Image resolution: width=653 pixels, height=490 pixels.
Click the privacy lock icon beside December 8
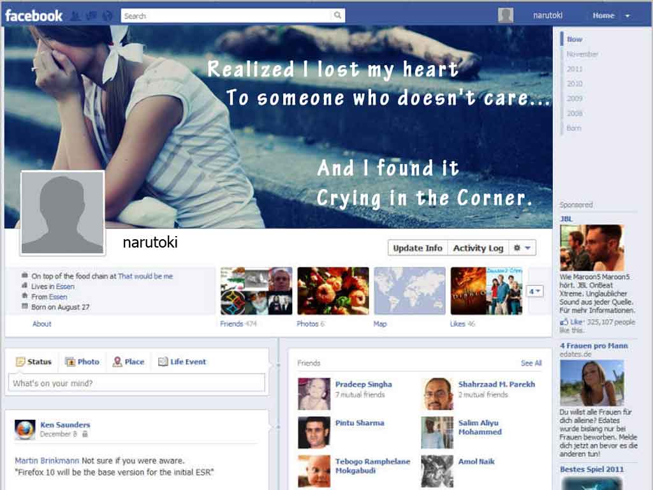pyautogui.click(x=85, y=434)
